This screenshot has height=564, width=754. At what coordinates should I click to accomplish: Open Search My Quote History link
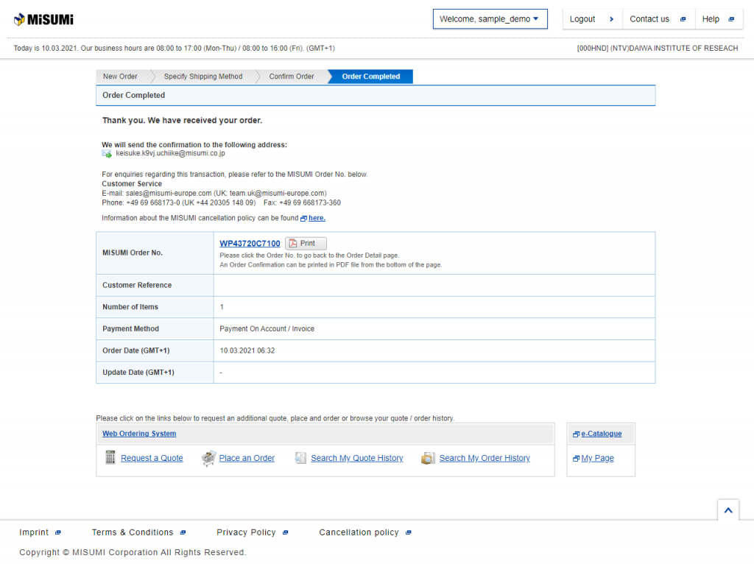[x=357, y=458]
